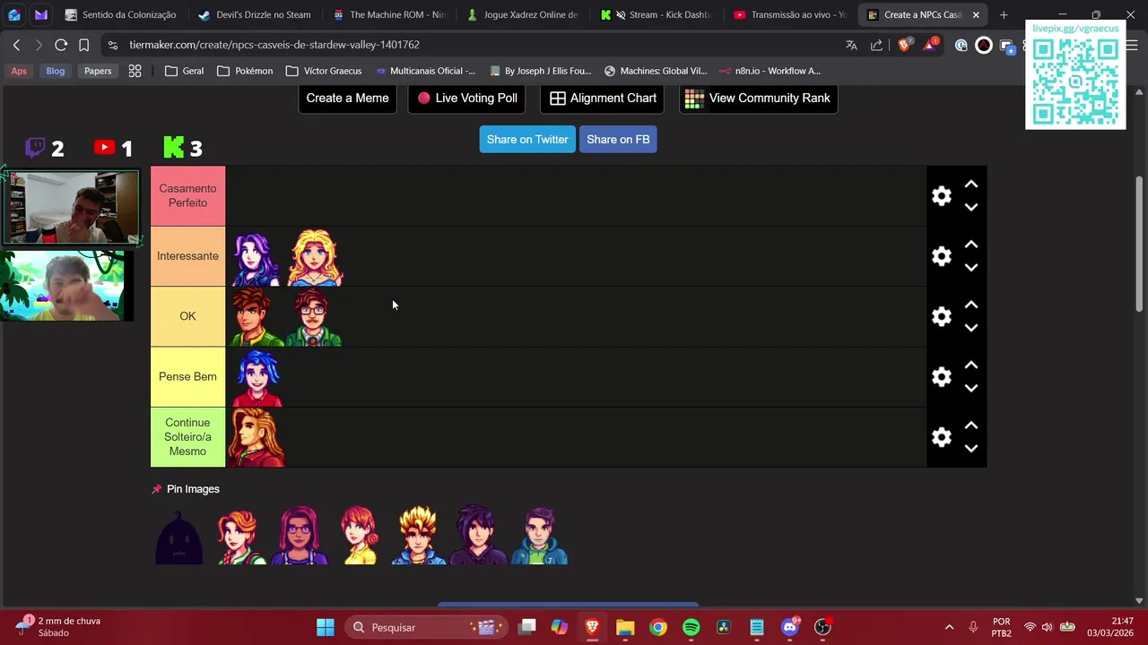The image size is (1148, 645).
Task: Click the share page icon
Action: 876,45
